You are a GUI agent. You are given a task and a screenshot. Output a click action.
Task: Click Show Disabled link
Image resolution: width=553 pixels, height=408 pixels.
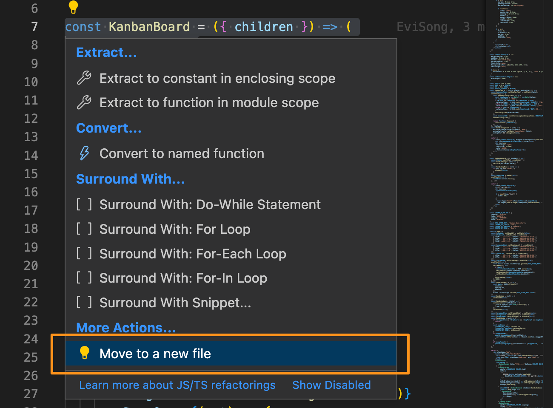pos(331,385)
